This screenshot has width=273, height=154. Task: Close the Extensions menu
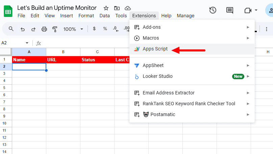pyautogui.click(x=144, y=16)
